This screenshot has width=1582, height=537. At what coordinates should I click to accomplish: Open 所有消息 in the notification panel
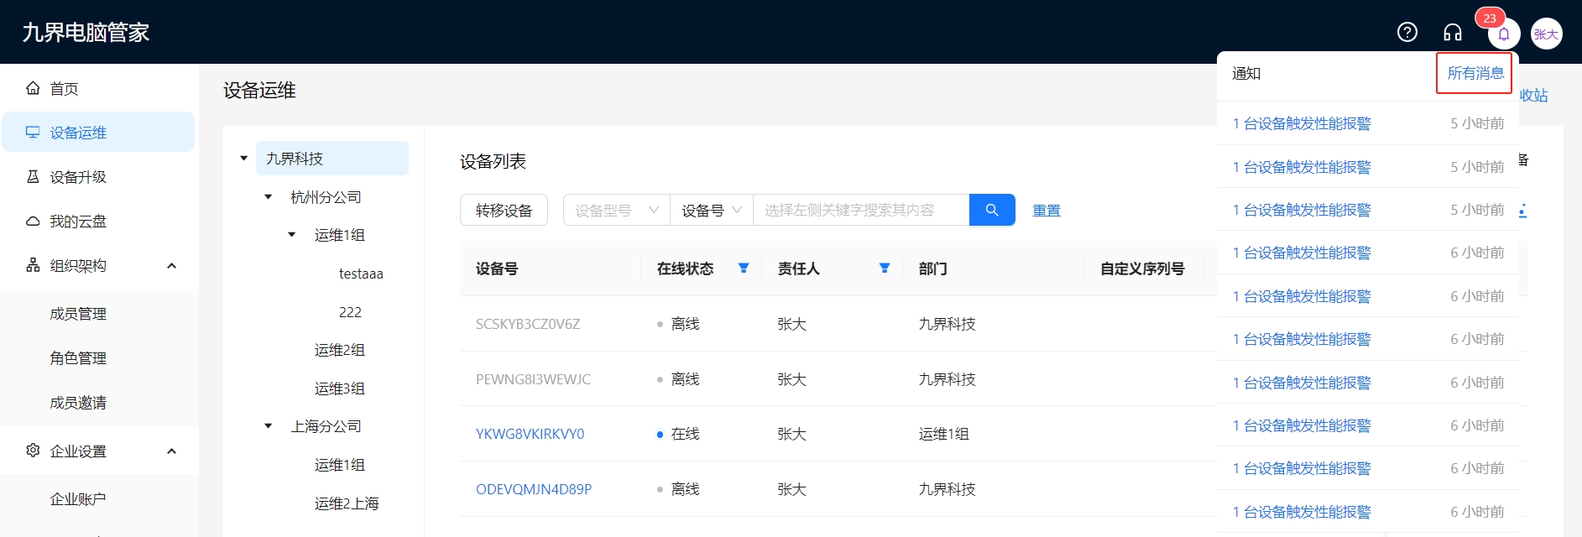click(1475, 73)
